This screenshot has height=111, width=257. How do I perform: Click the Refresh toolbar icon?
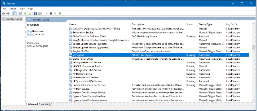click(25, 13)
